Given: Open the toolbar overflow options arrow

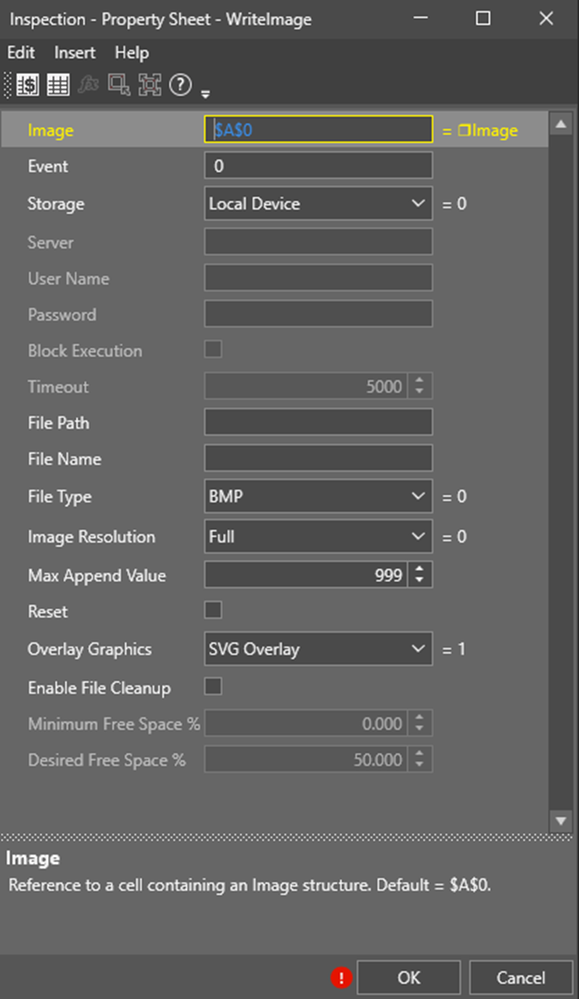Looking at the screenshot, I should click(x=206, y=92).
